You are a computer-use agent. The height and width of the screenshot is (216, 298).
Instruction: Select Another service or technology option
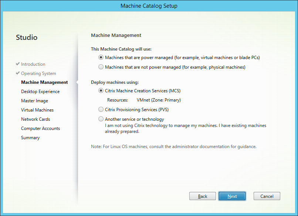click(101, 119)
